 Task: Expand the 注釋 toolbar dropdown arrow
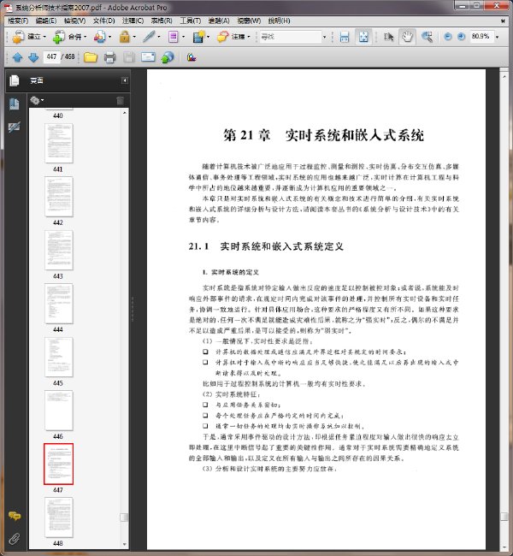click(249, 37)
